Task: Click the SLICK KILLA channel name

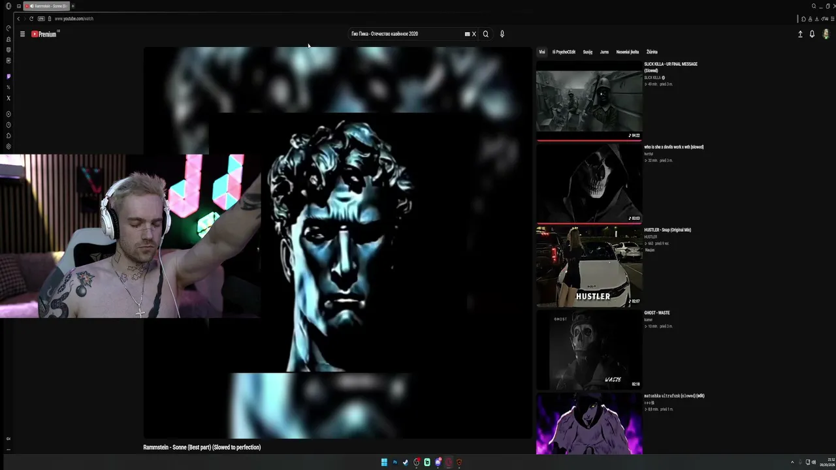Action: [654, 78]
